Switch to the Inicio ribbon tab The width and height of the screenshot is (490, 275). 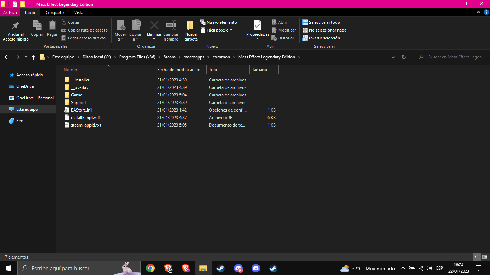tap(30, 13)
